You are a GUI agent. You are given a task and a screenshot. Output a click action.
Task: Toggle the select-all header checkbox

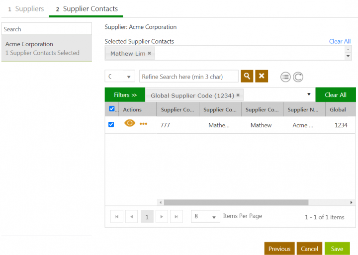click(111, 109)
